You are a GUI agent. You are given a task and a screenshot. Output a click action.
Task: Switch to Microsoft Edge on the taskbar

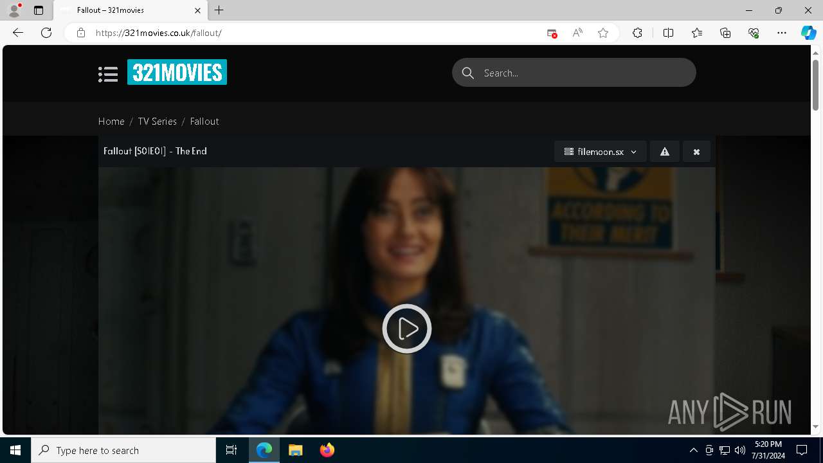click(x=264, y=450)
